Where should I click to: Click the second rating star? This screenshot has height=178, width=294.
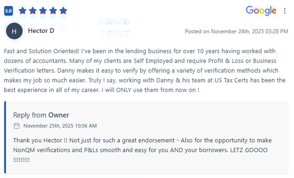(x=33, y=10)
